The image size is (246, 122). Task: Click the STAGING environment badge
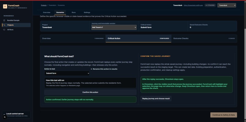210,5
